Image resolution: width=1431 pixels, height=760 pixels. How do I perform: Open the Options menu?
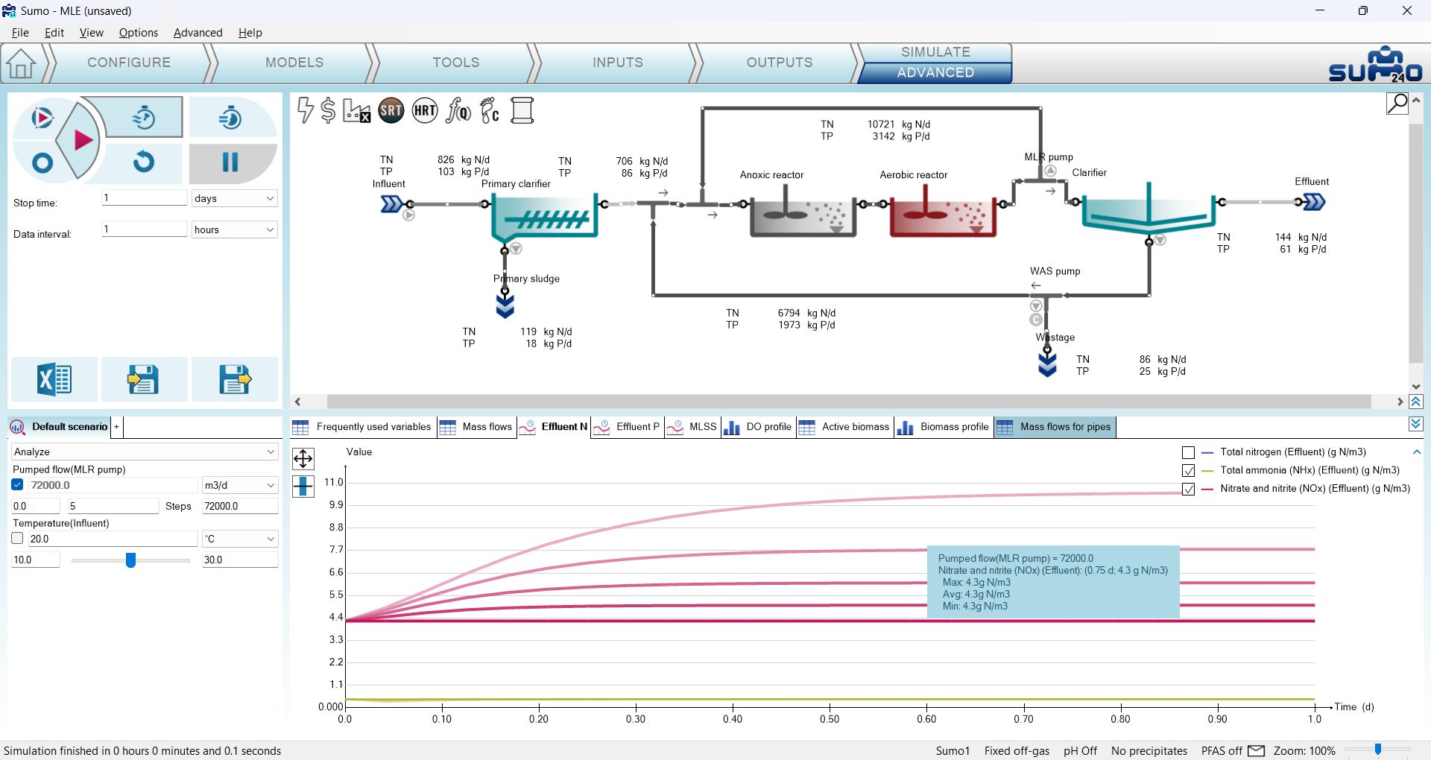click(139, 33)
